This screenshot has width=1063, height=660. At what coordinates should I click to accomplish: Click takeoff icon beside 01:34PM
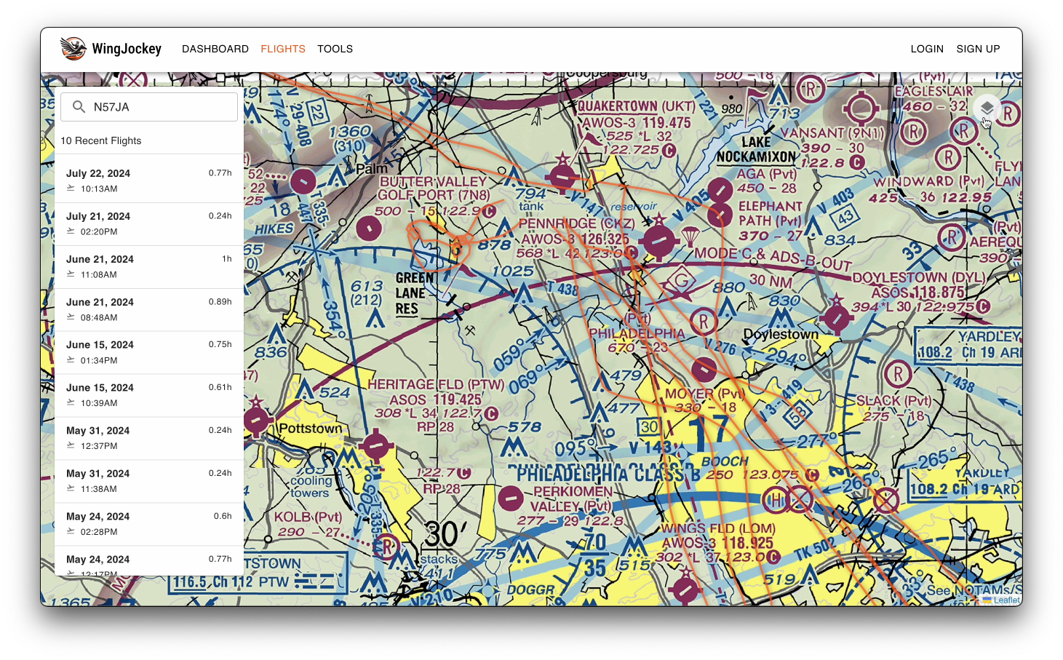(x=71, y=360)
